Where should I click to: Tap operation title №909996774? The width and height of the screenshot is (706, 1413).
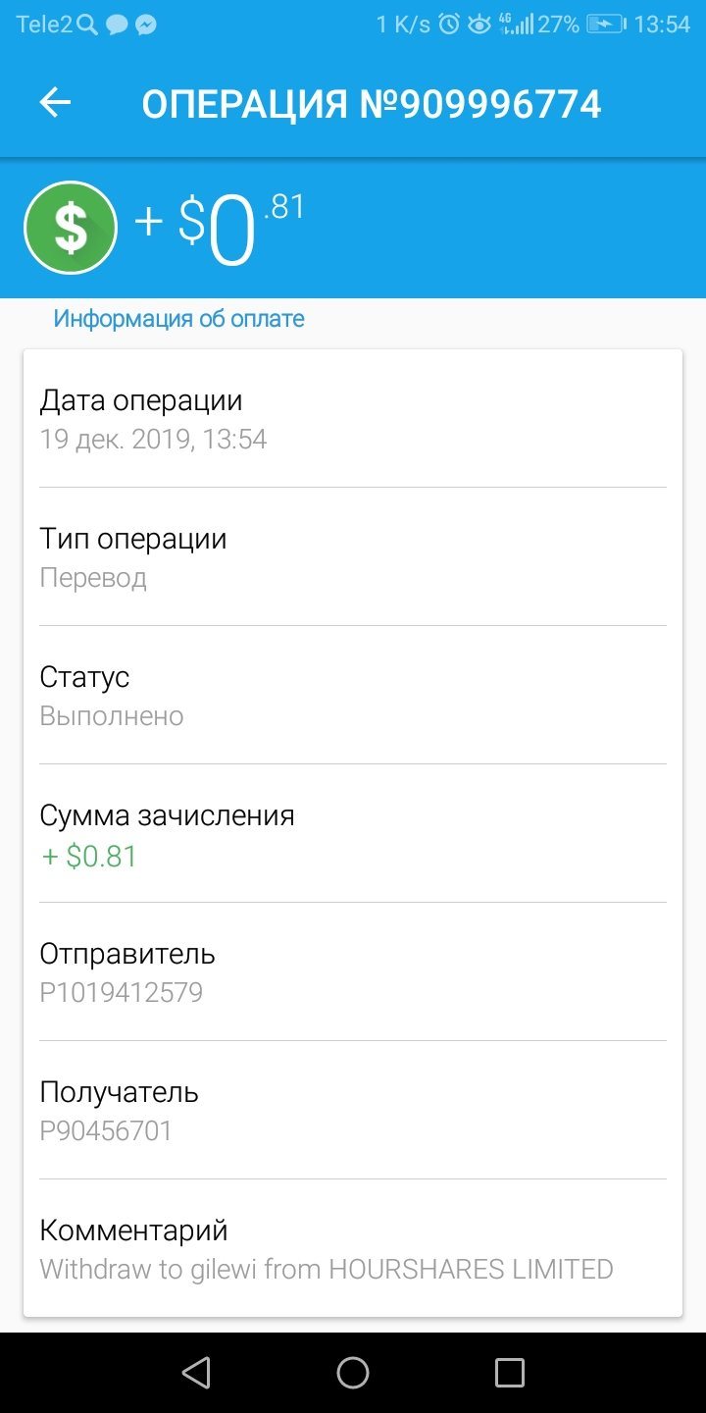click(372, 103)
